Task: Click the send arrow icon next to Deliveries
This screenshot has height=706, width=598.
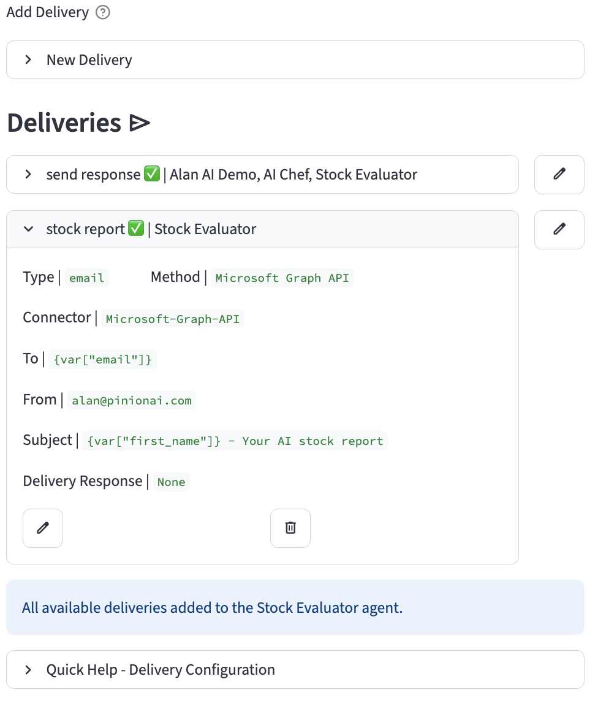Action: click(x=140, y=124)
